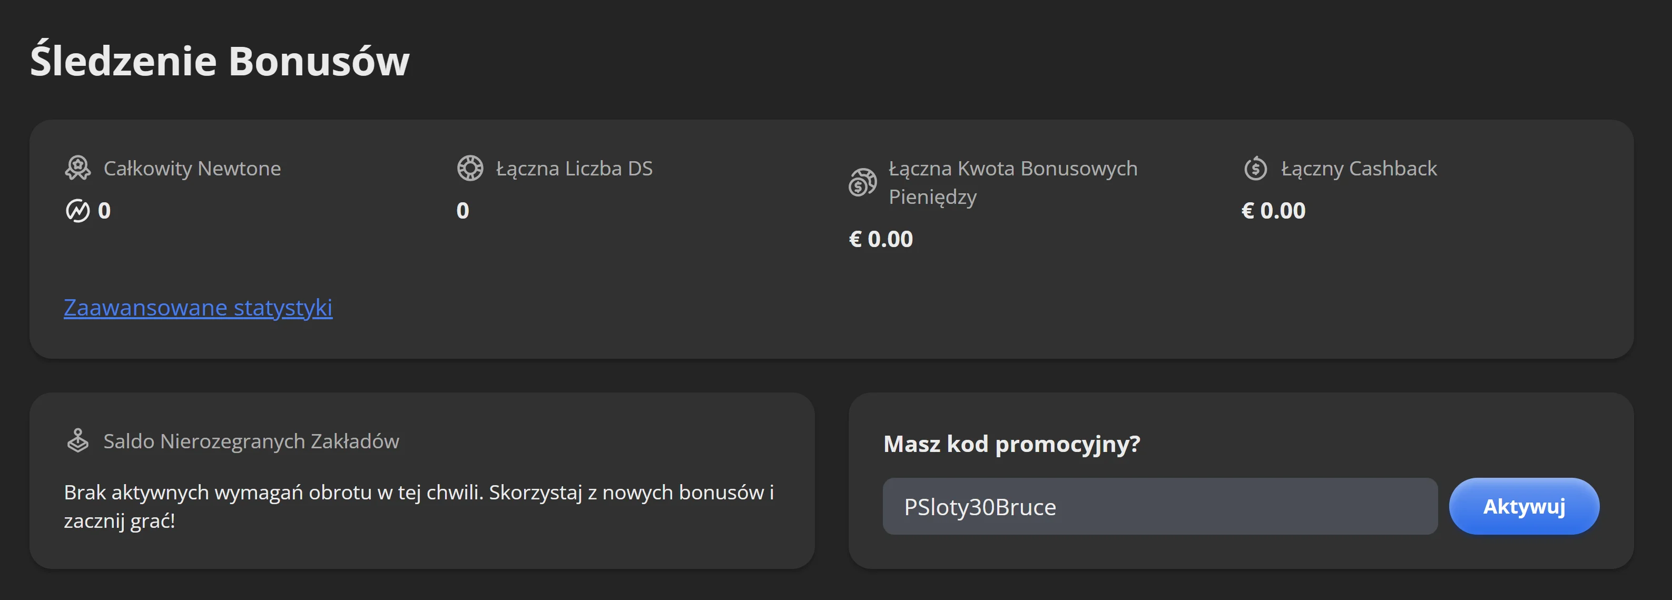
Task: Click the Masz kod promocyjny heading
Action: 1011,444
